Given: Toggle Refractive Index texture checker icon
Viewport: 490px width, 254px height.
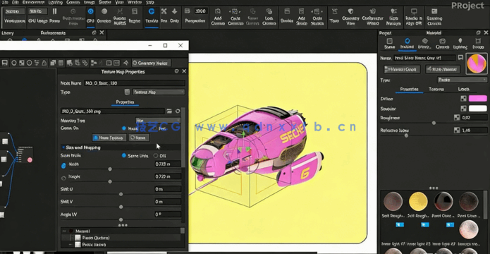Looking at the screenshot, I should 457,130.
